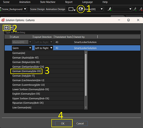Switch to Animation Design view

[56, 9]
